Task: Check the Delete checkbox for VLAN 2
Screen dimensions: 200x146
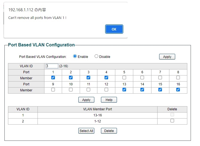Action: tap(172, 121)
